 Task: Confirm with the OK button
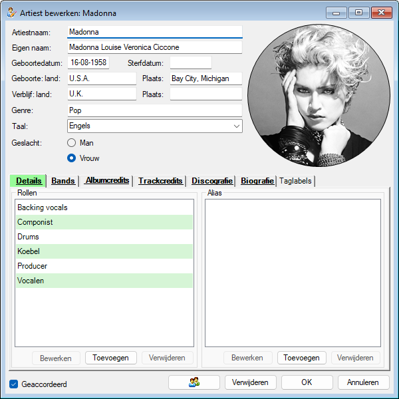(x=307, y=382)
